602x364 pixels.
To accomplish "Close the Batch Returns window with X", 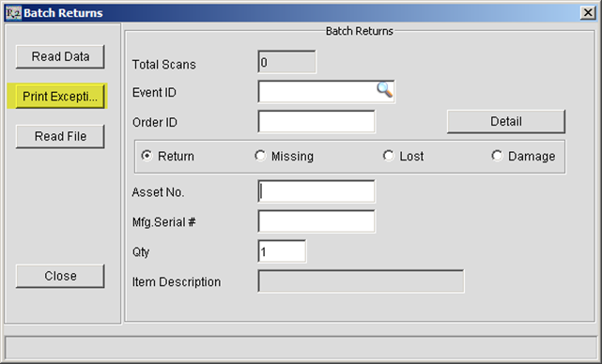I will (588, 13).
